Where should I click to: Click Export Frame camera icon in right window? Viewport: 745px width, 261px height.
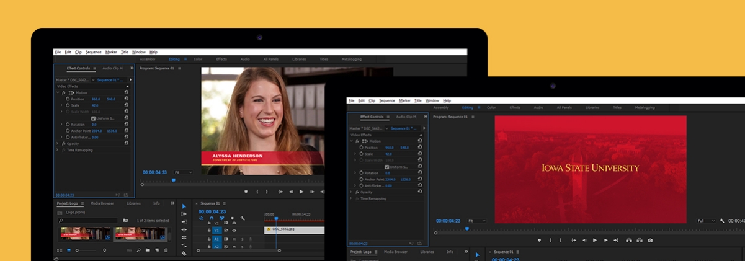coord(650,240)
